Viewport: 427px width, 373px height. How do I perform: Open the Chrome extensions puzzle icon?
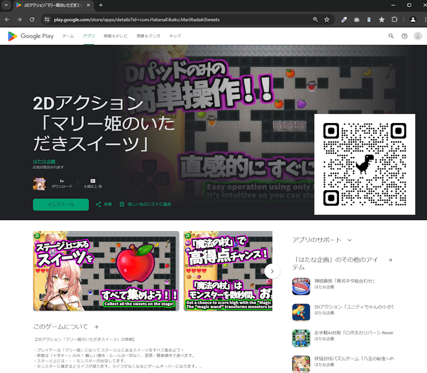(394, 20)
